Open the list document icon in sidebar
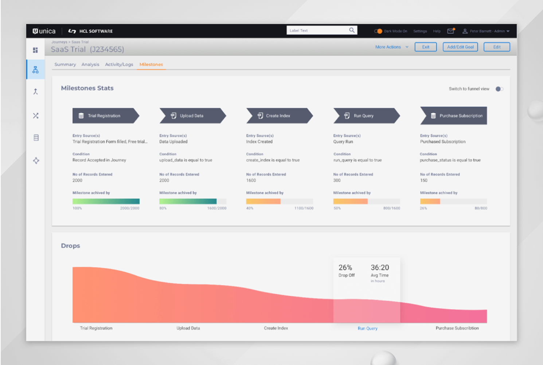The height and width of the screenshot is (365, 543). click(36, 138)
